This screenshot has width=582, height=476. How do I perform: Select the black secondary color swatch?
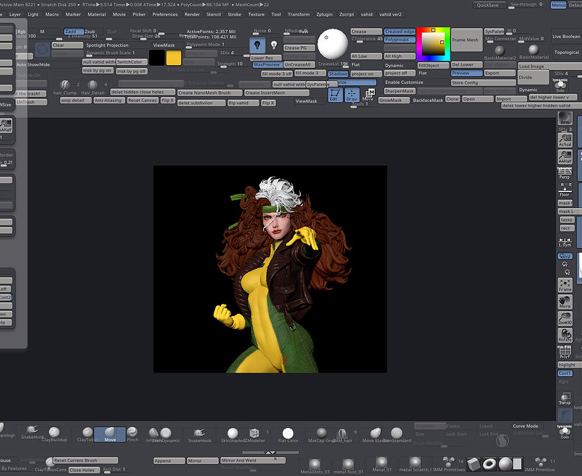(x=157, y=58)
